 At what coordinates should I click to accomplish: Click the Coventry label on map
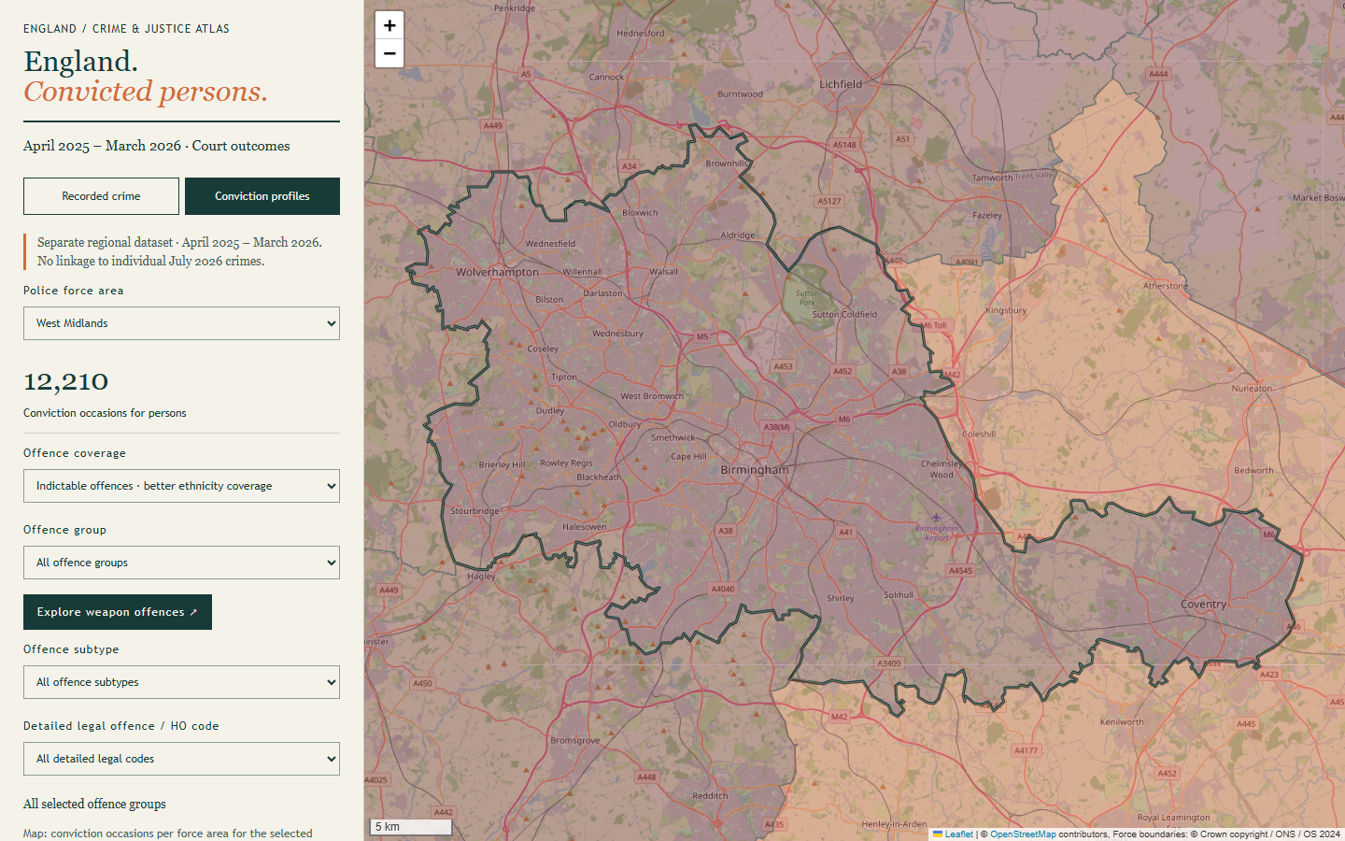(x=1203, y=605)
